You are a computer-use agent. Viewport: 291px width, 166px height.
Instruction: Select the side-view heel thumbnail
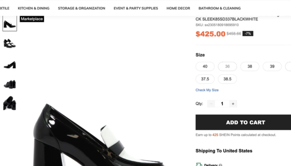(10, 64)
